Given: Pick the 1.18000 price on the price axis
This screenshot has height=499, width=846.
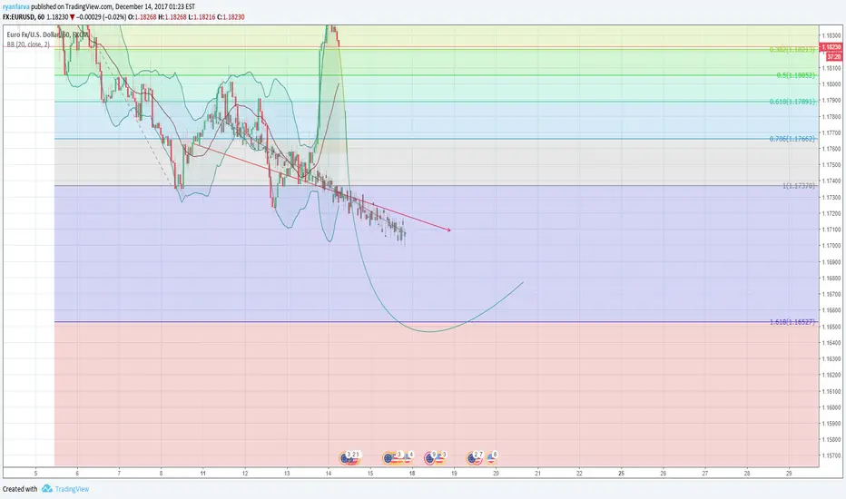Looking at the screenshot, I should tap(832, 84).
